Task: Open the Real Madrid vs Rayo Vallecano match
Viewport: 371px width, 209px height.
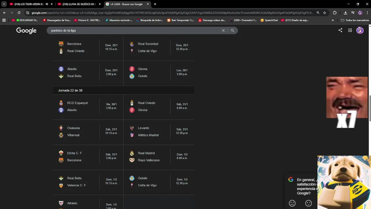Action: [x=159, y=157]
